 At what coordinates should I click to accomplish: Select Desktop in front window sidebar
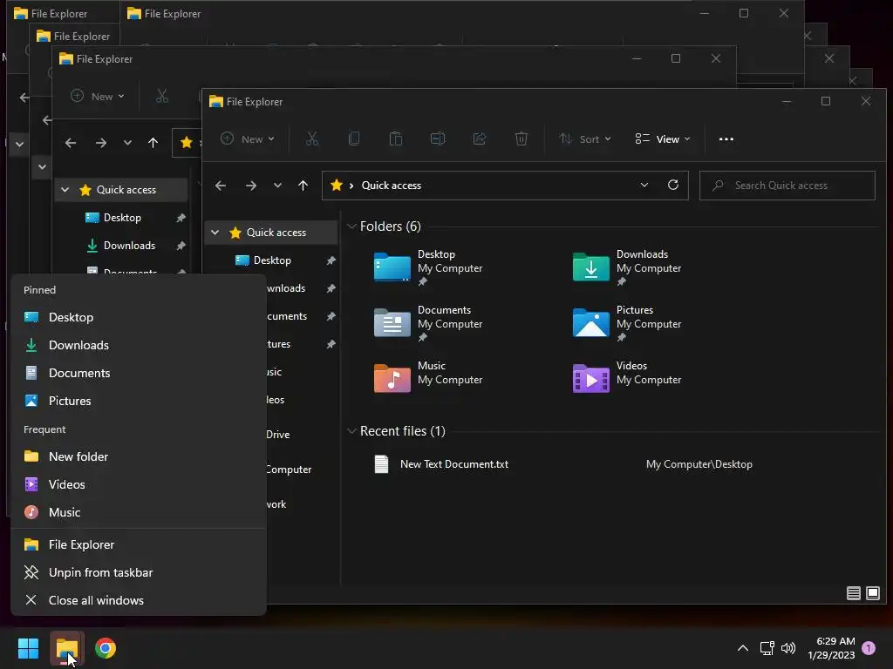coord(272,260)
